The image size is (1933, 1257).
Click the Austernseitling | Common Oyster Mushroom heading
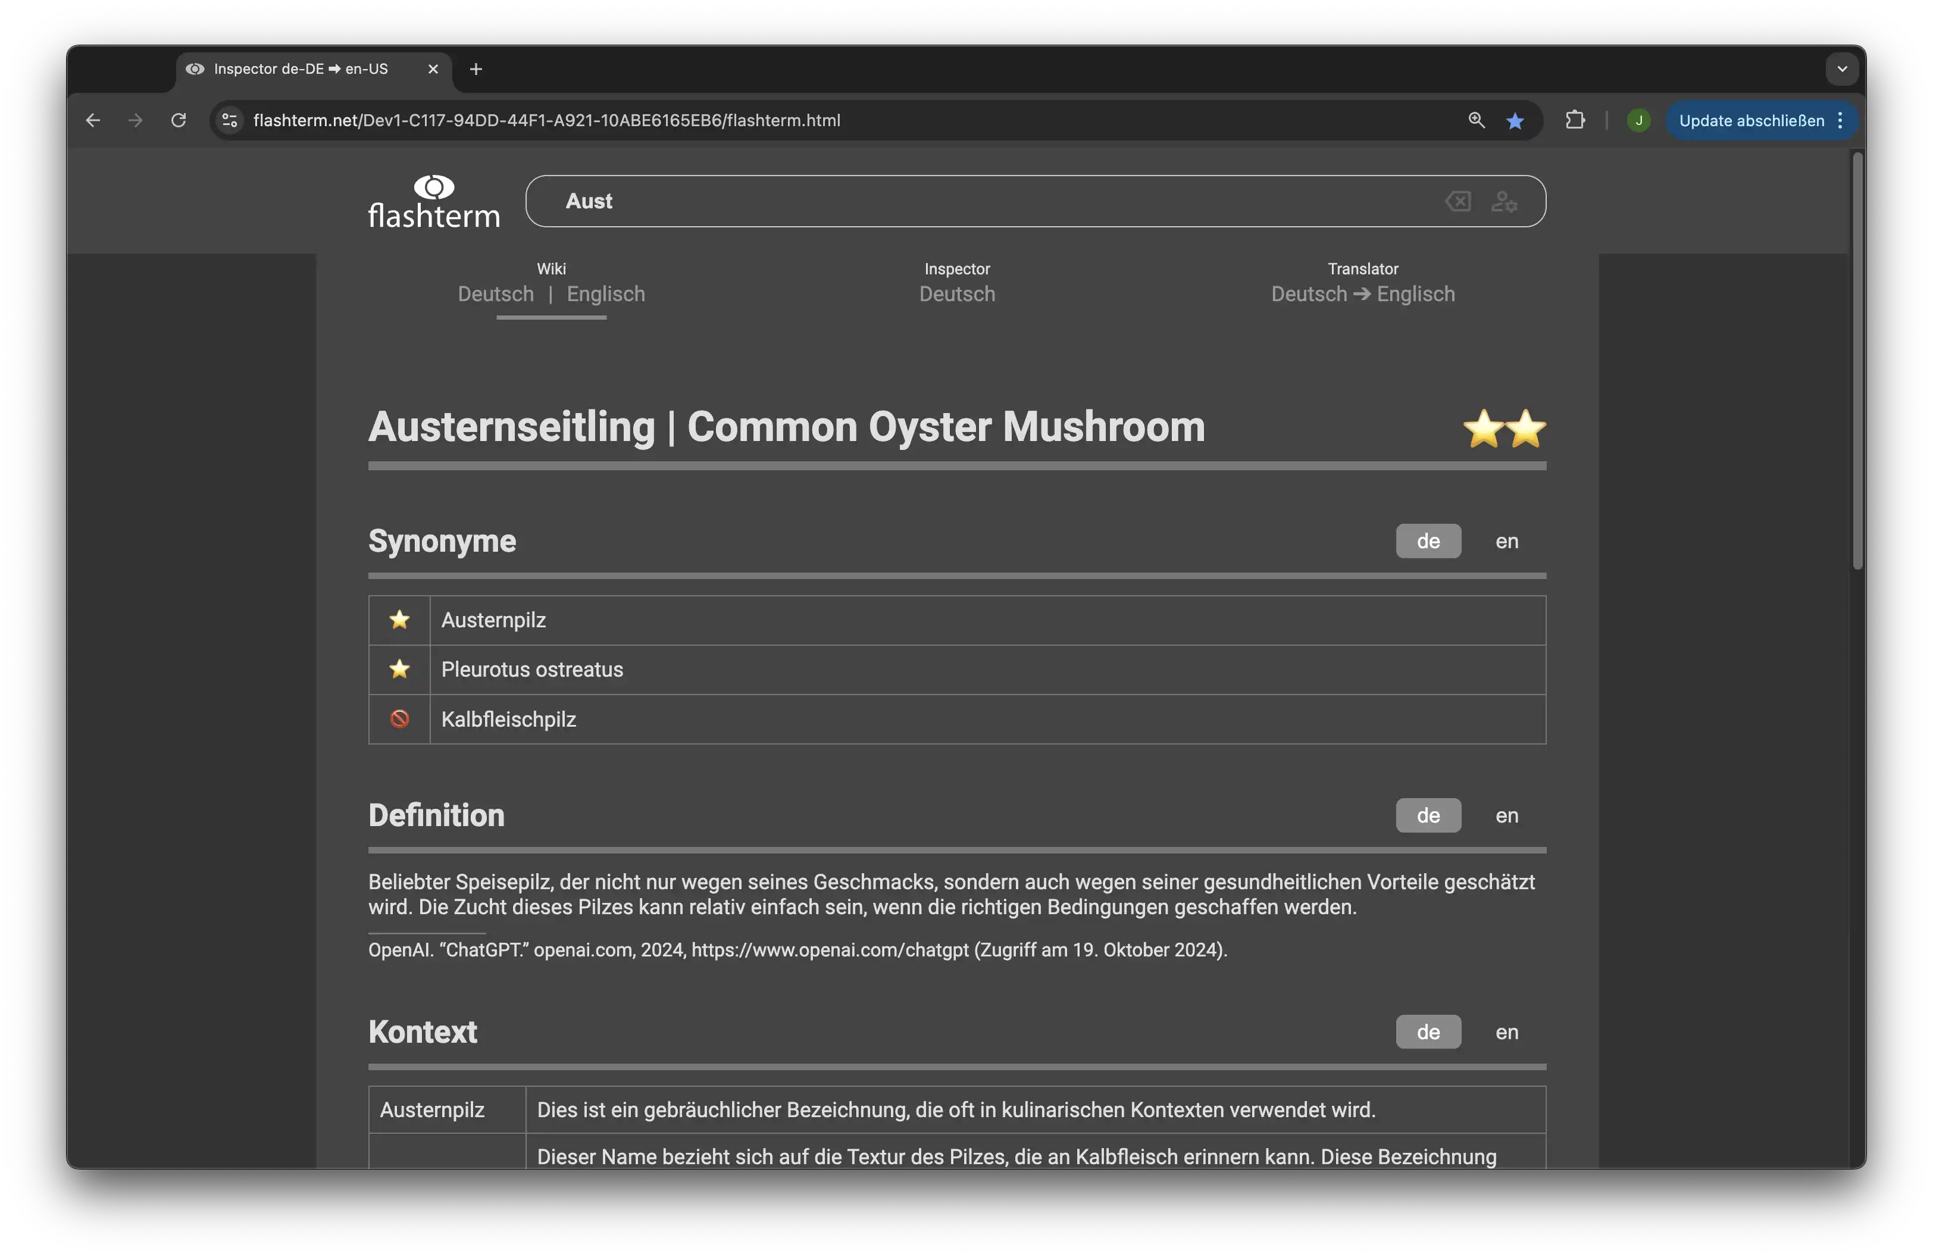click(786, 427)
